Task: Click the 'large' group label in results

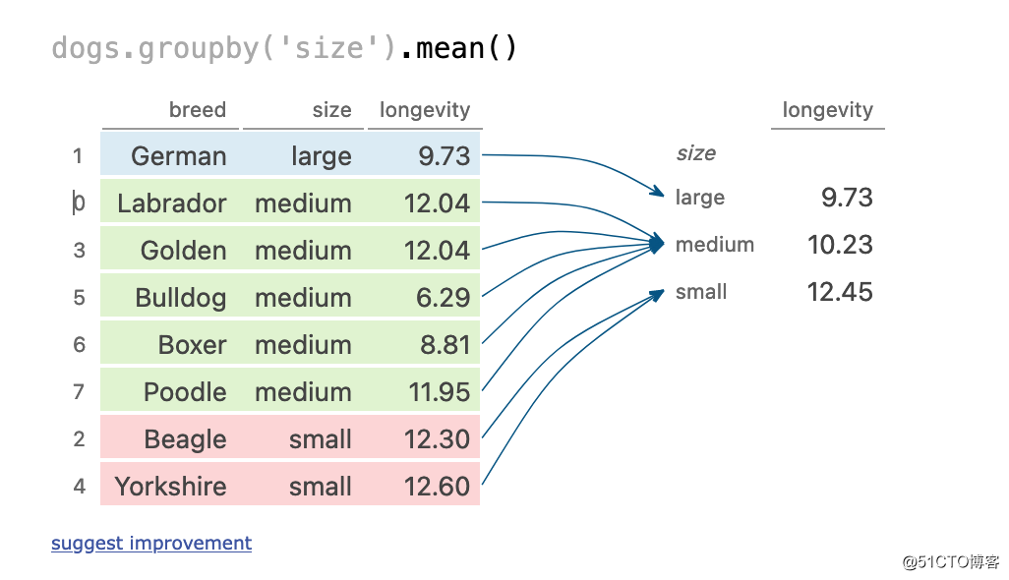Action: pos(699,198)
